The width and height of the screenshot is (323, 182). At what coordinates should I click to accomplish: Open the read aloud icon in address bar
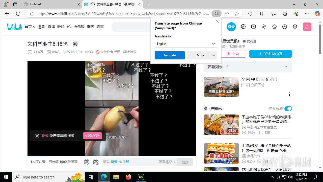tap(227, 14)
